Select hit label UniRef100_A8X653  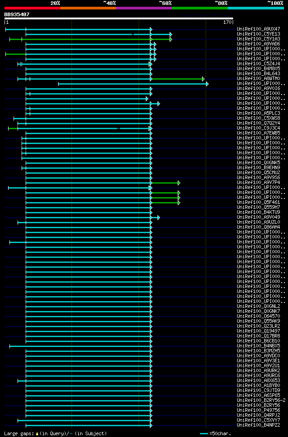(258, 380)
